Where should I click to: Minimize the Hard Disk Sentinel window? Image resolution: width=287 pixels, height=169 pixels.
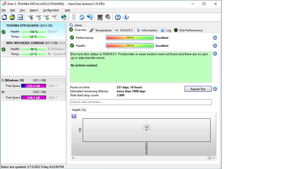(x=193, y=4)
